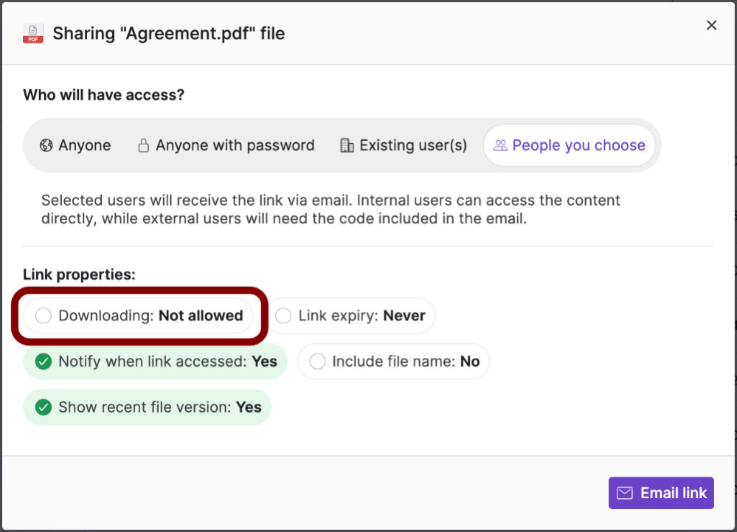Screen dimensions: 737x532
Task: Close the sharing dialog with the X
Action: click(711, 24)
